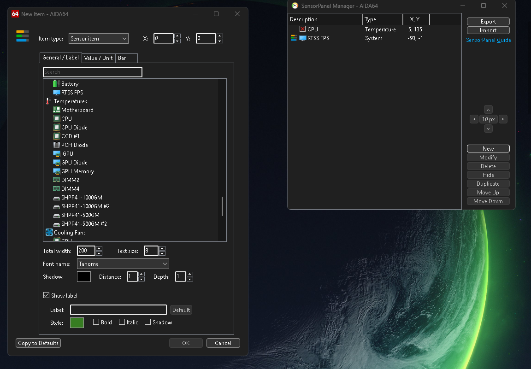Switch to the Value / Unit tab
The image size is (531, 369).
(98, 58)
